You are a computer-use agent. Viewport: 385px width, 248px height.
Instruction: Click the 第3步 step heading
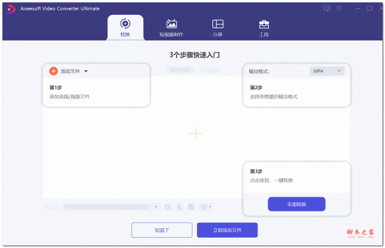point(256,171)
